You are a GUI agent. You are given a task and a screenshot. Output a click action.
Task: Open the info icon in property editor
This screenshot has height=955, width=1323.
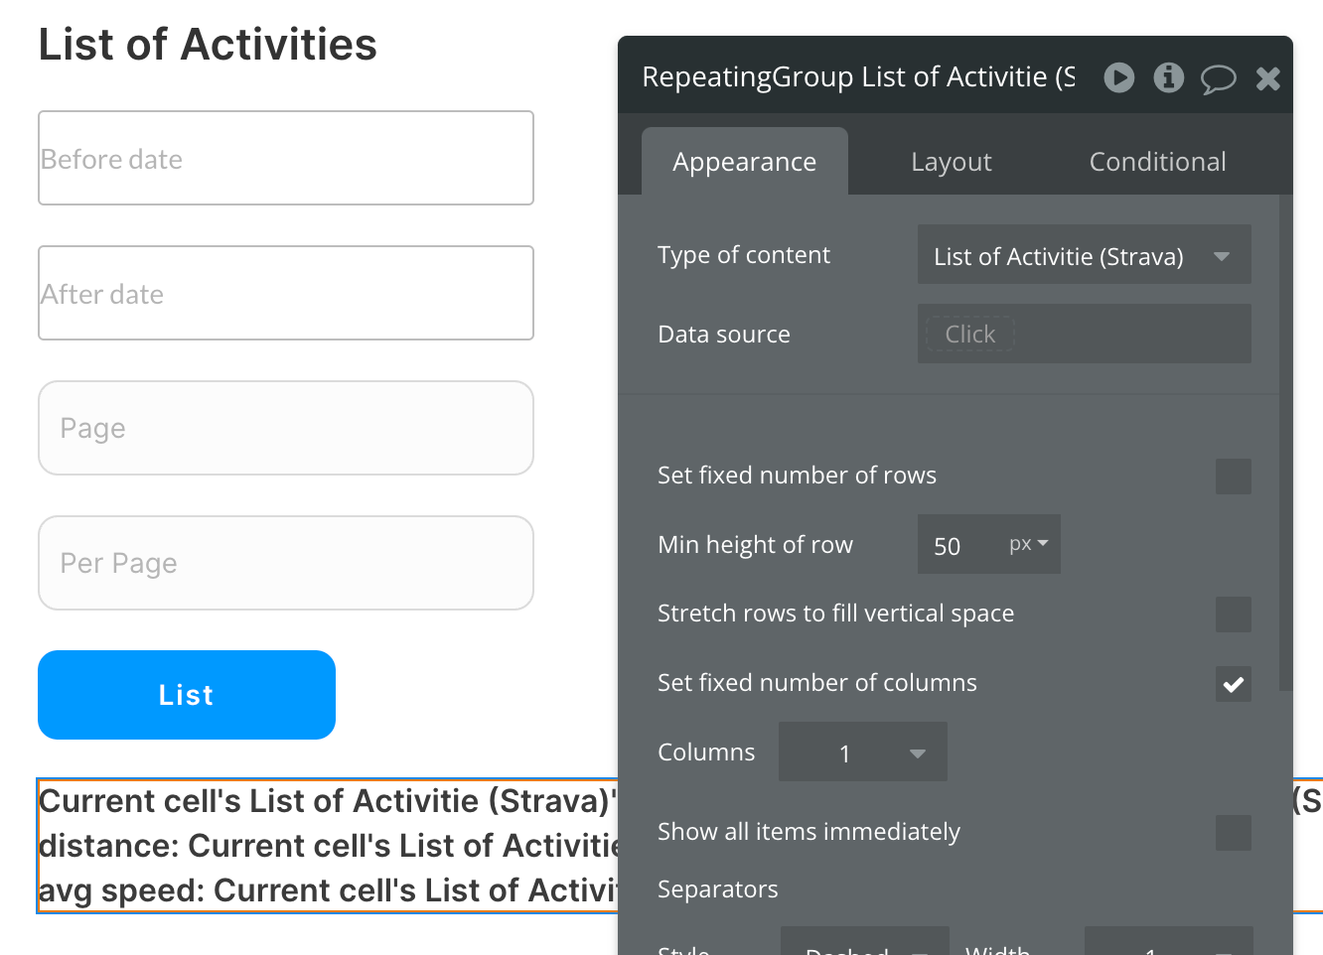coord(1168,77)
